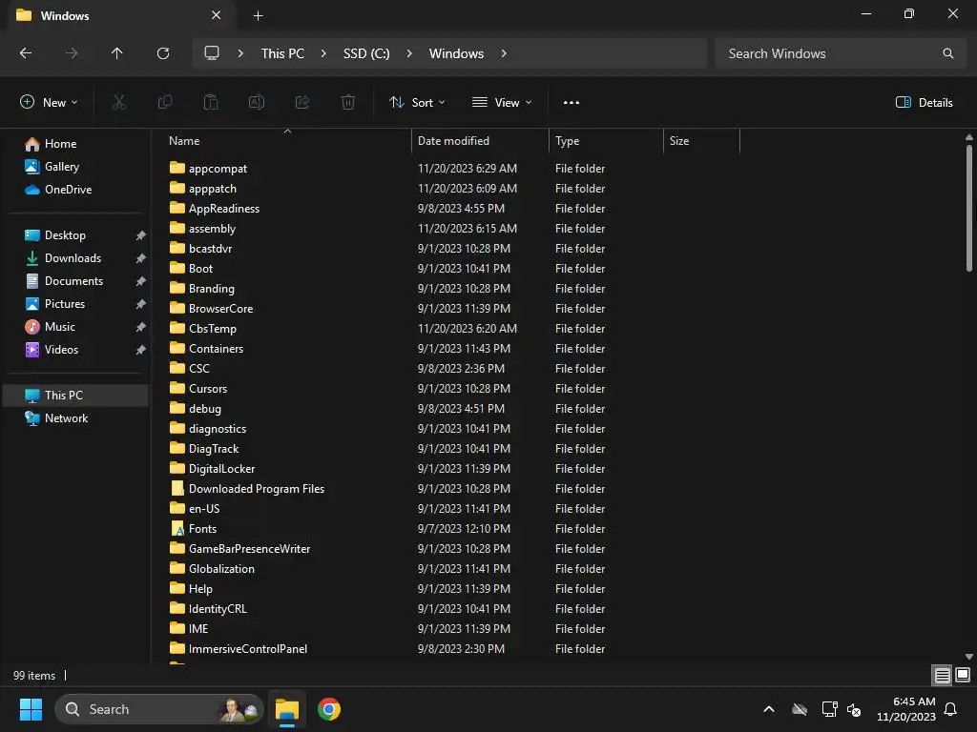Expand chevron after This PC in address bar
This screenshot has width=977, height=732.
(x=323, y=53)
